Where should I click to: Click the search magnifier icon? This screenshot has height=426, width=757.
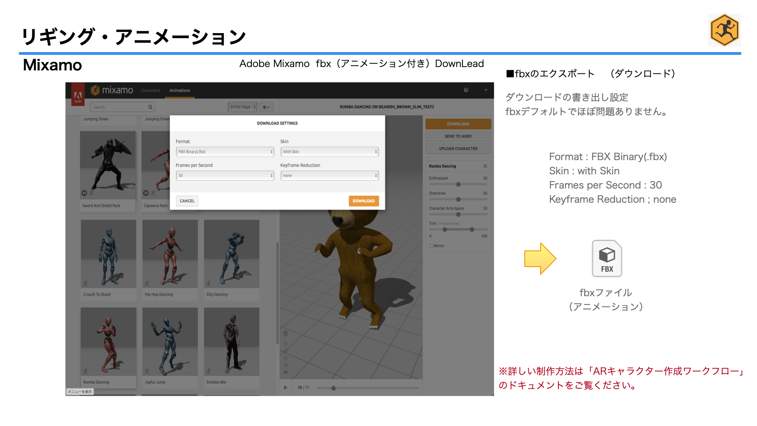click(x=150, y=107)
